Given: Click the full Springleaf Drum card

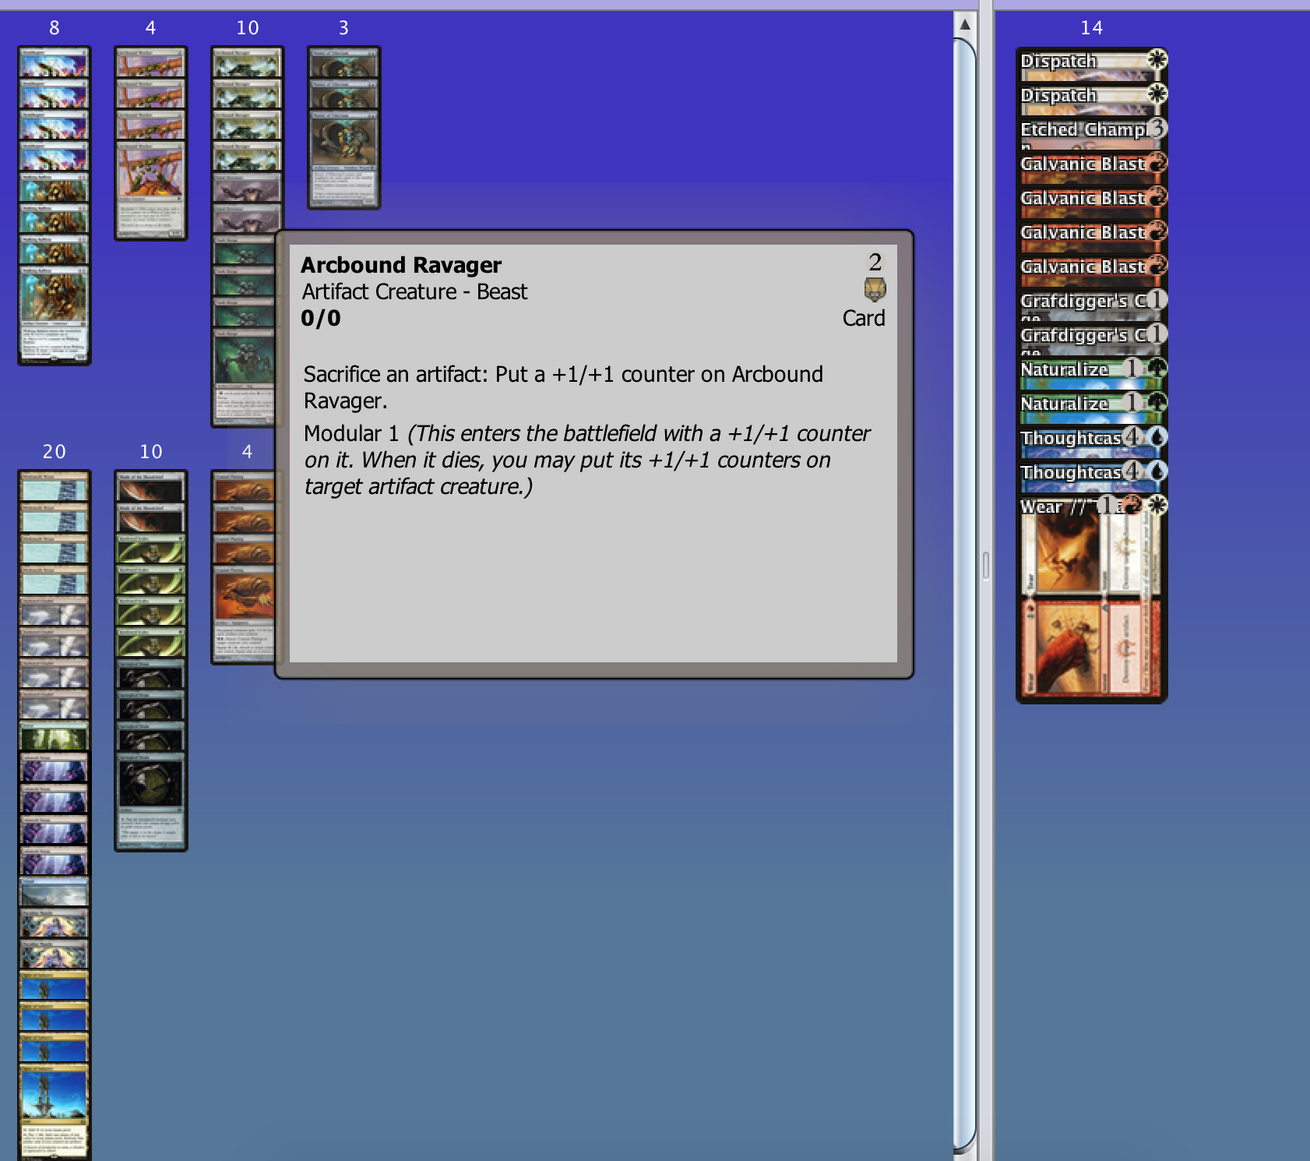Looking at the screenshot, I should coord(151,801).
